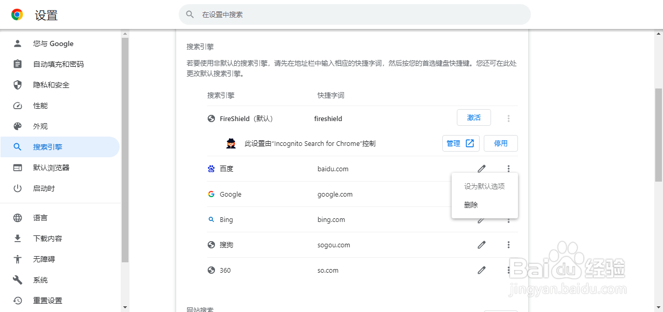Click the 默认浏览器 window icon

(18, 168)
